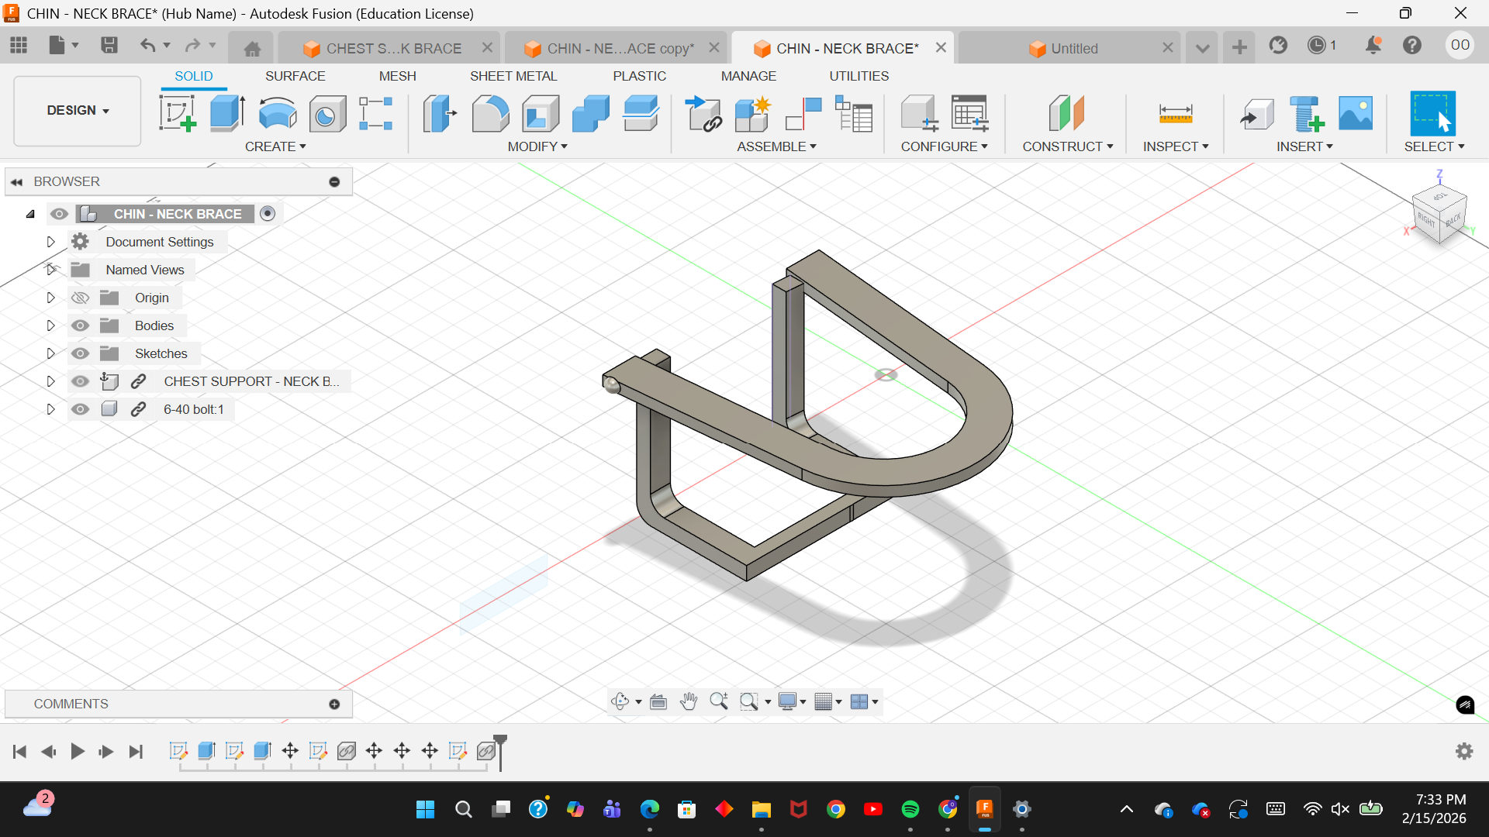Switch to the SURFACE ribbon tab
The image size is (1489, 837).
[295, 76]
